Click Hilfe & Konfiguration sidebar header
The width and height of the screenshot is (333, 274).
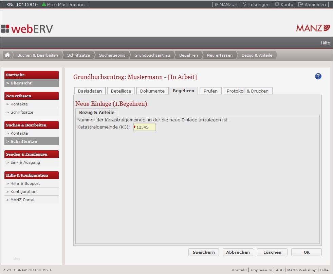click(32, 175)
